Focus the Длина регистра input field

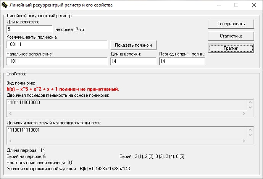pos(29,29)
